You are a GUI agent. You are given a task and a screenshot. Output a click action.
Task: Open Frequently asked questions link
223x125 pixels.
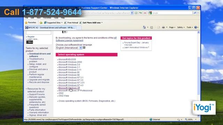tap(37, 106)
